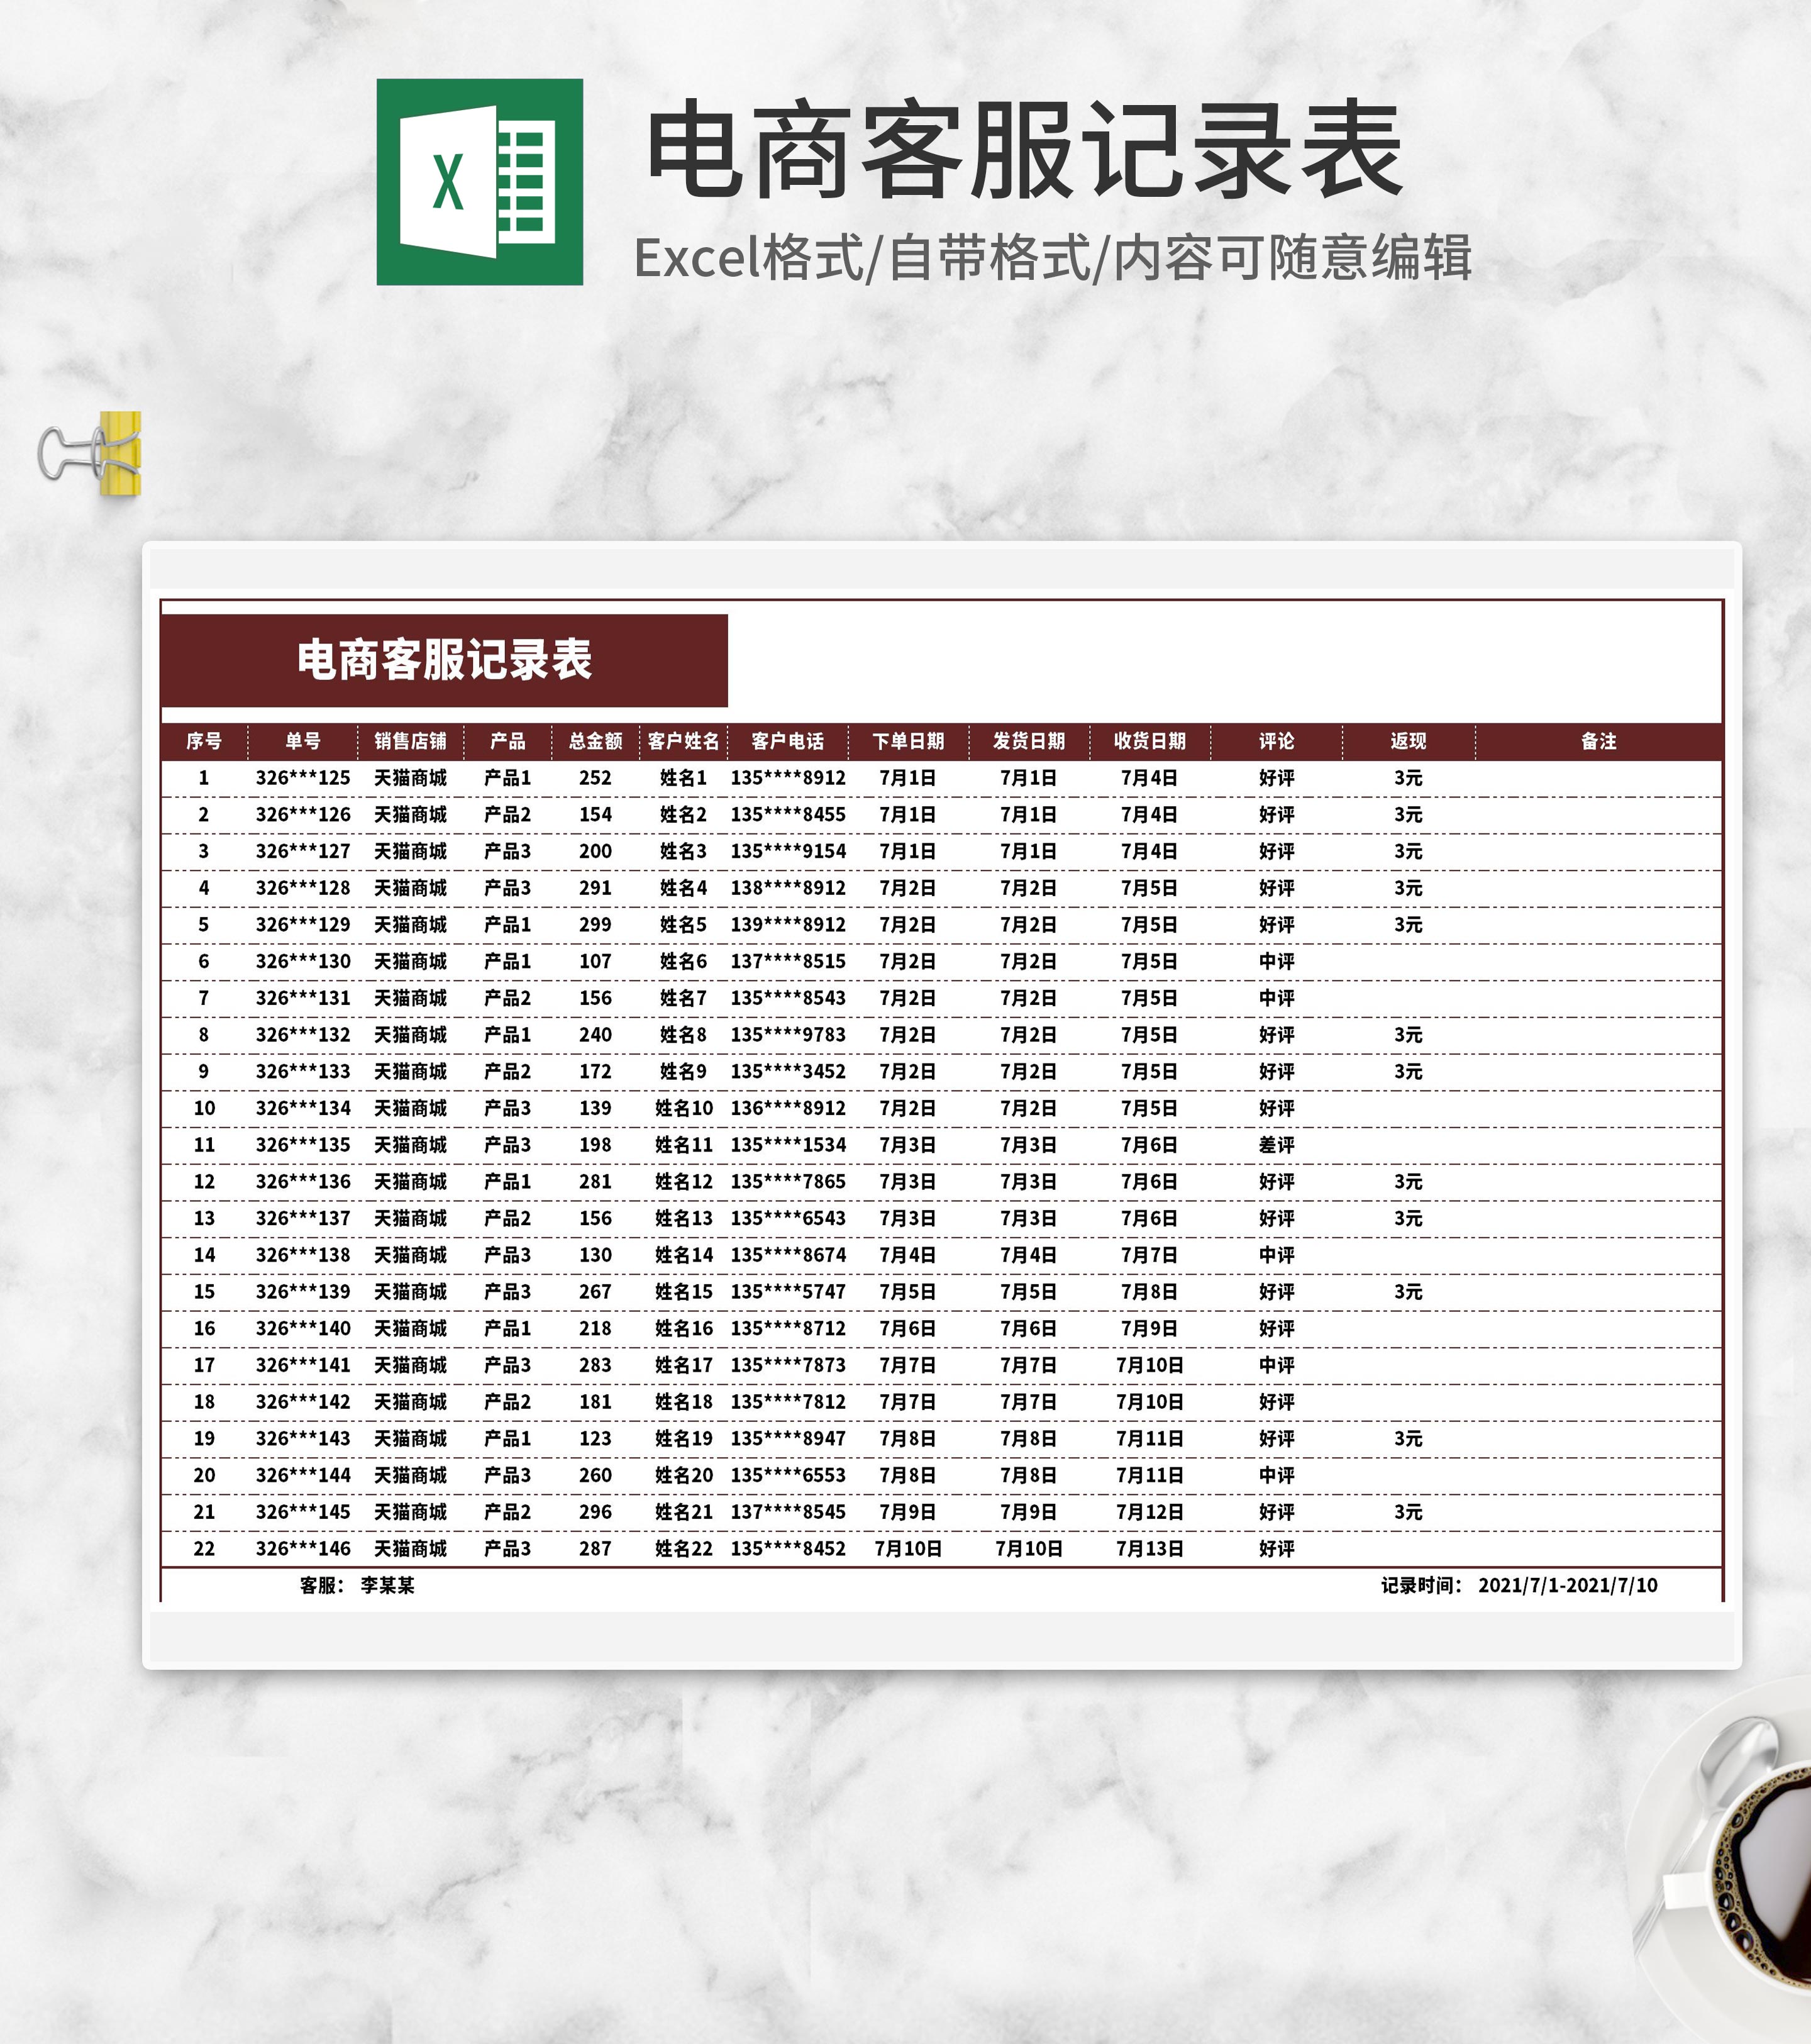
Task: Click the dark red table title banner
Action: 444,661
